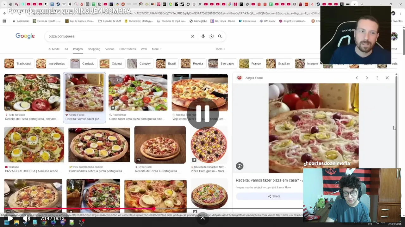Switch to the Short videos tab
The image size is (405, 227).
(128, 49)
